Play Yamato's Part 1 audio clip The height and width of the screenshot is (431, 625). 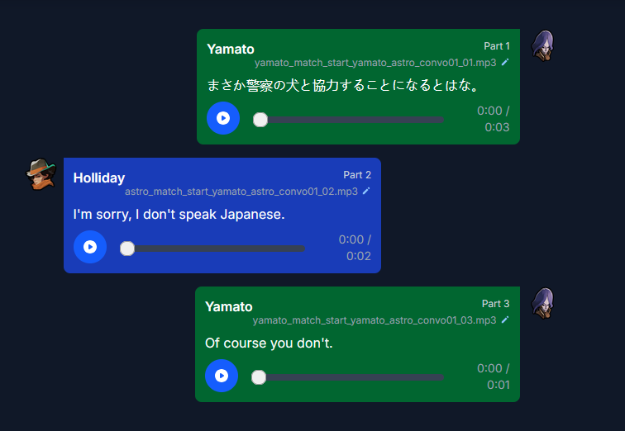[x=223, y=118]
